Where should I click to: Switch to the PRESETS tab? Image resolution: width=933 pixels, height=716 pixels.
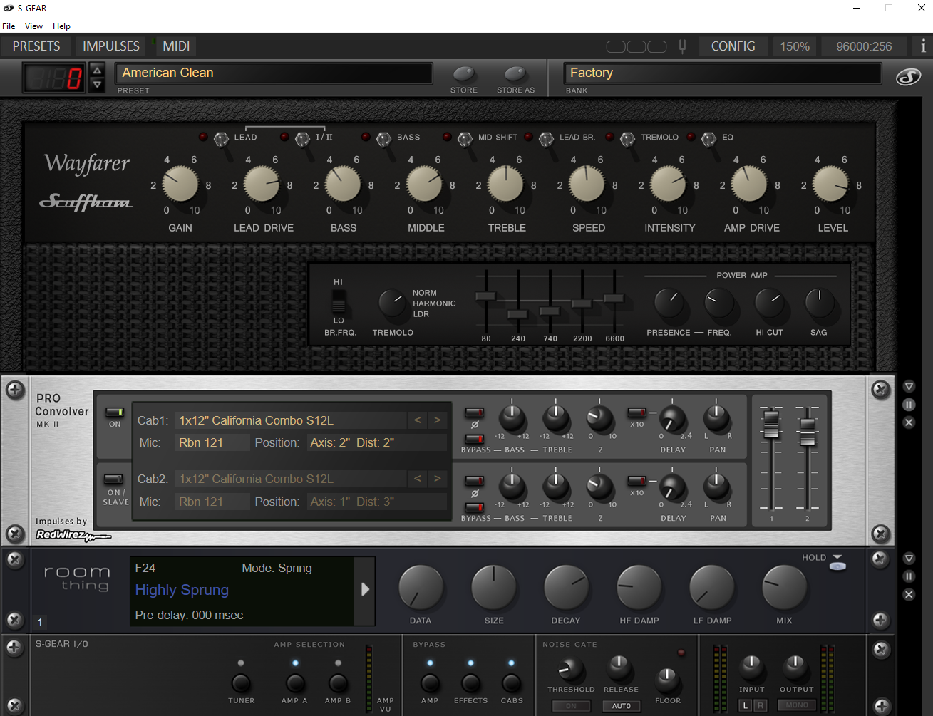[36, 46]
